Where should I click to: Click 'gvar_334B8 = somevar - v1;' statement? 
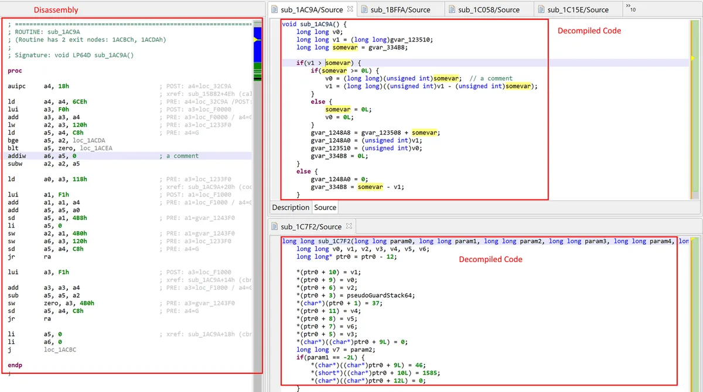[357, 187]
